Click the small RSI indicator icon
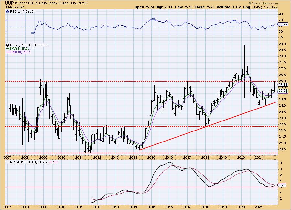The width and height of the screenshot is (291, 210). 8,11
